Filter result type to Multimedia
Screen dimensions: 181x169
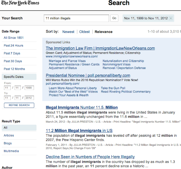click(11, 151)
